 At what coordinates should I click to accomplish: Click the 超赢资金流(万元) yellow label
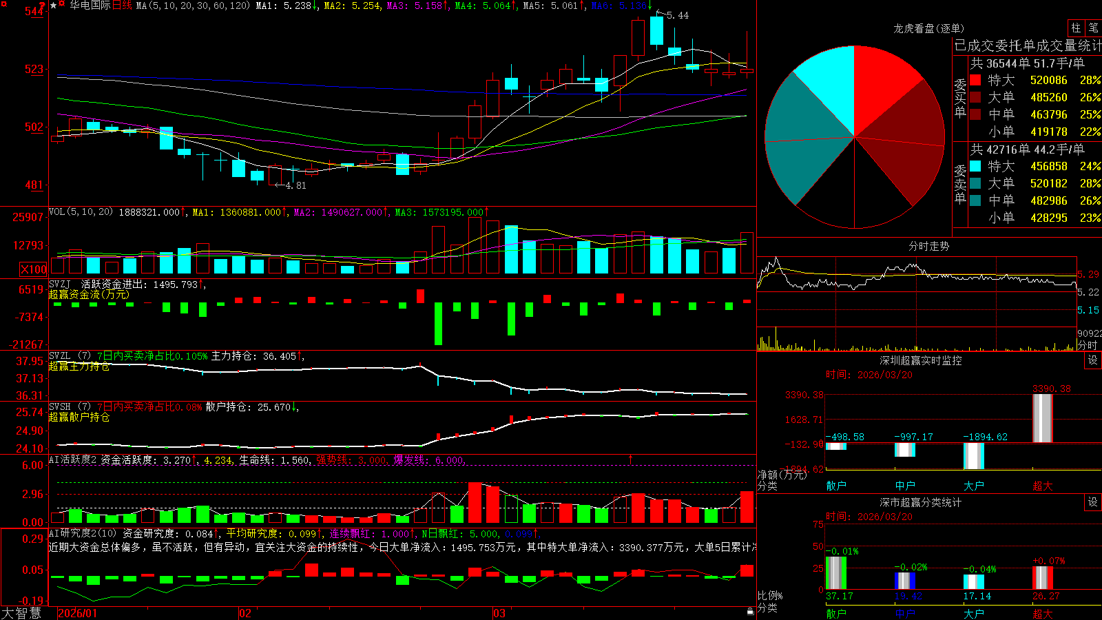pos(89,294)
